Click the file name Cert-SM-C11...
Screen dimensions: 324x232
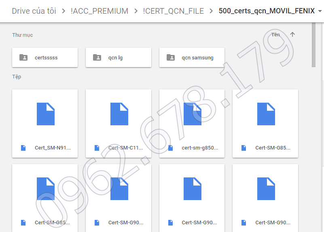tap(126, 148)
